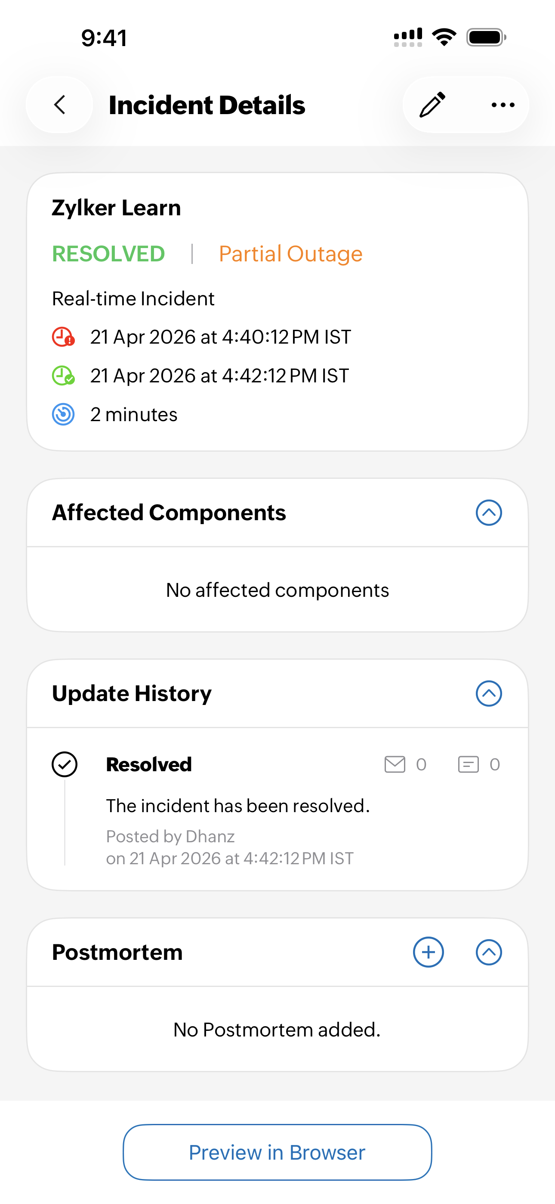Image resolution: width=555 pixels, height=1204 pixels.
Task: Tap the green resolved time clock icon
Action: click(63, 376)
